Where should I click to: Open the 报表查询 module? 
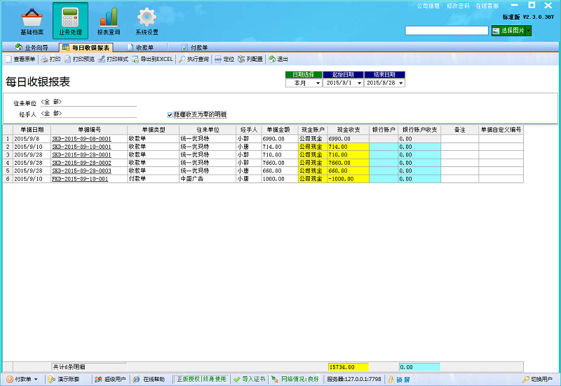point(109,21)
